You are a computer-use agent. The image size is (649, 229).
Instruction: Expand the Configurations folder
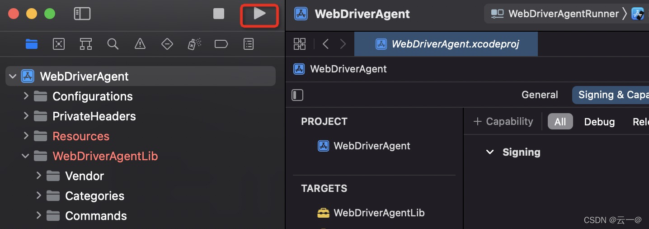coord(26,96)
